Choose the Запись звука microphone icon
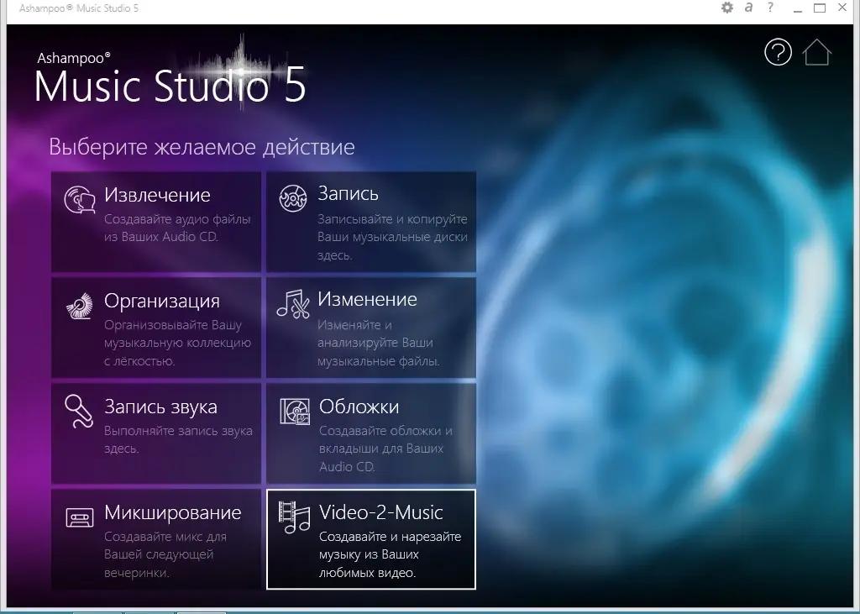 click(x=78, y=411)
